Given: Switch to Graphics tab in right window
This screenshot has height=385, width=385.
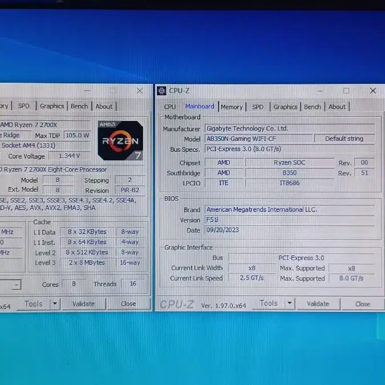Looking at the screenshot, I should tap(285, 107).
